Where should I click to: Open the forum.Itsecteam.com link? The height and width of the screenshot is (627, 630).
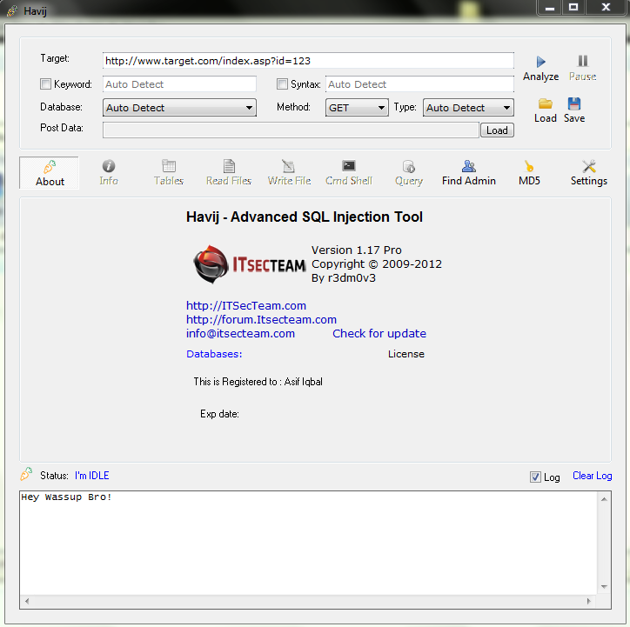click(261, 320)
